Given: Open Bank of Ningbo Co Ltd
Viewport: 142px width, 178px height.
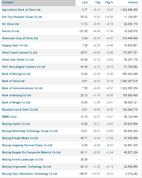Looking at the screenshot, I should pyautogui.click(x=16, y=103).
